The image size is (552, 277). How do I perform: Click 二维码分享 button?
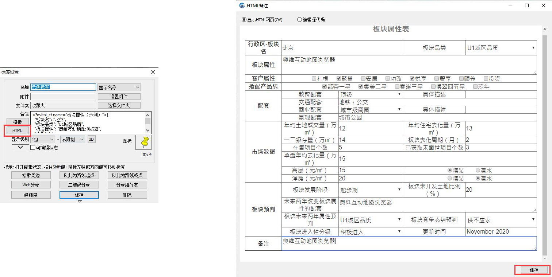(79, 185)
